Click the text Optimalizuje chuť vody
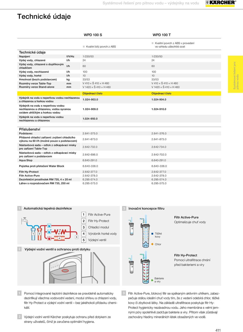The image size is (243, 332). (190, 222)
